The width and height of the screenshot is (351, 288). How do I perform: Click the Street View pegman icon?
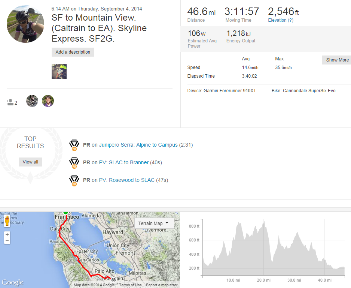(x=7, y=221)
